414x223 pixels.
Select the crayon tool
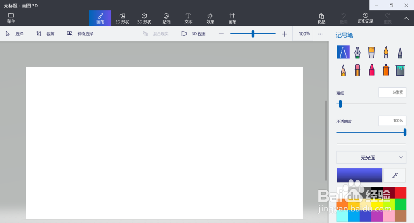click(371, 70)
